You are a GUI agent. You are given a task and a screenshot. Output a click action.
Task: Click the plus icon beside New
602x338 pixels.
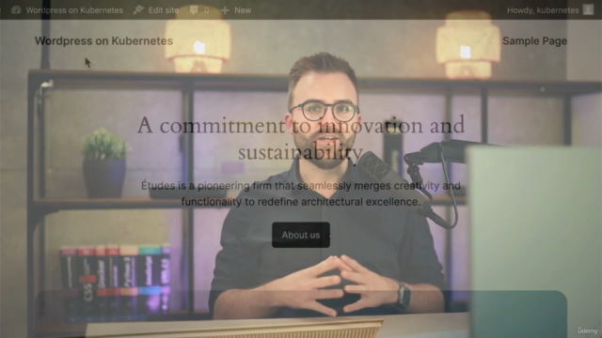[226, 10]
